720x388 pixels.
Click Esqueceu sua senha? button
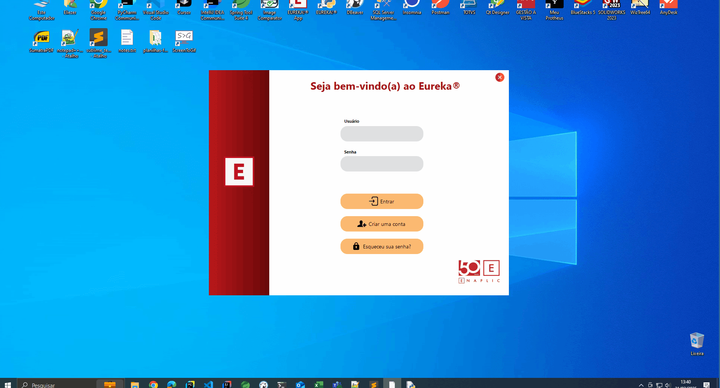tap(382, 246)
